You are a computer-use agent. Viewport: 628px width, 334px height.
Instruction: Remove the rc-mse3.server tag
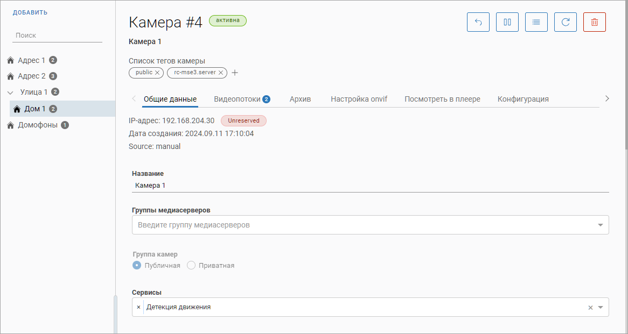[x=221, y=73]
